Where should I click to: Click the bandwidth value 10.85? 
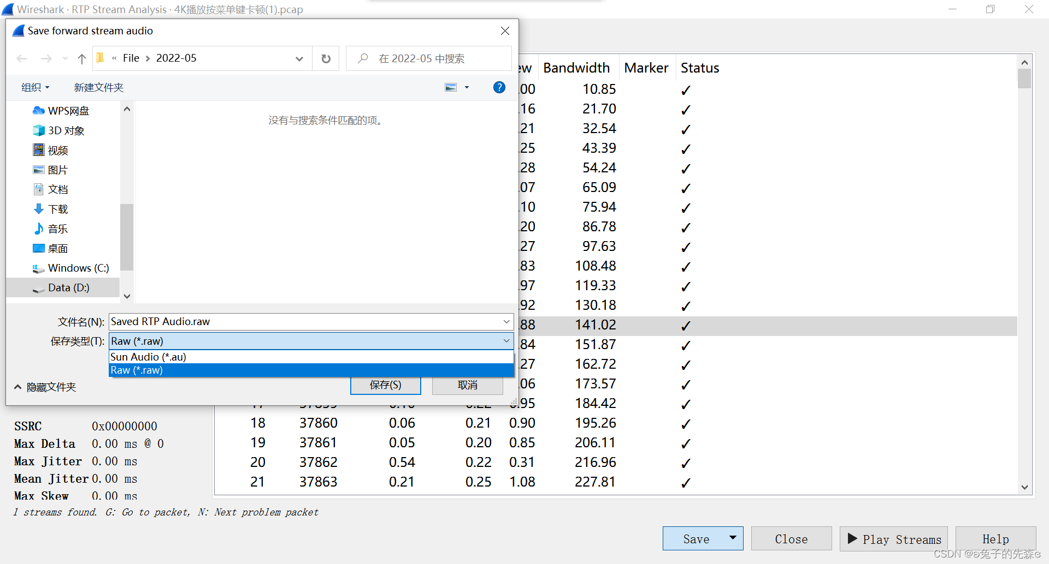coord(599,89)
